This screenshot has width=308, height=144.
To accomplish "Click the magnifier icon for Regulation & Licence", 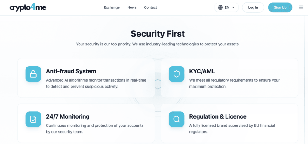I will pyautogui.click(x=177, y=119).
